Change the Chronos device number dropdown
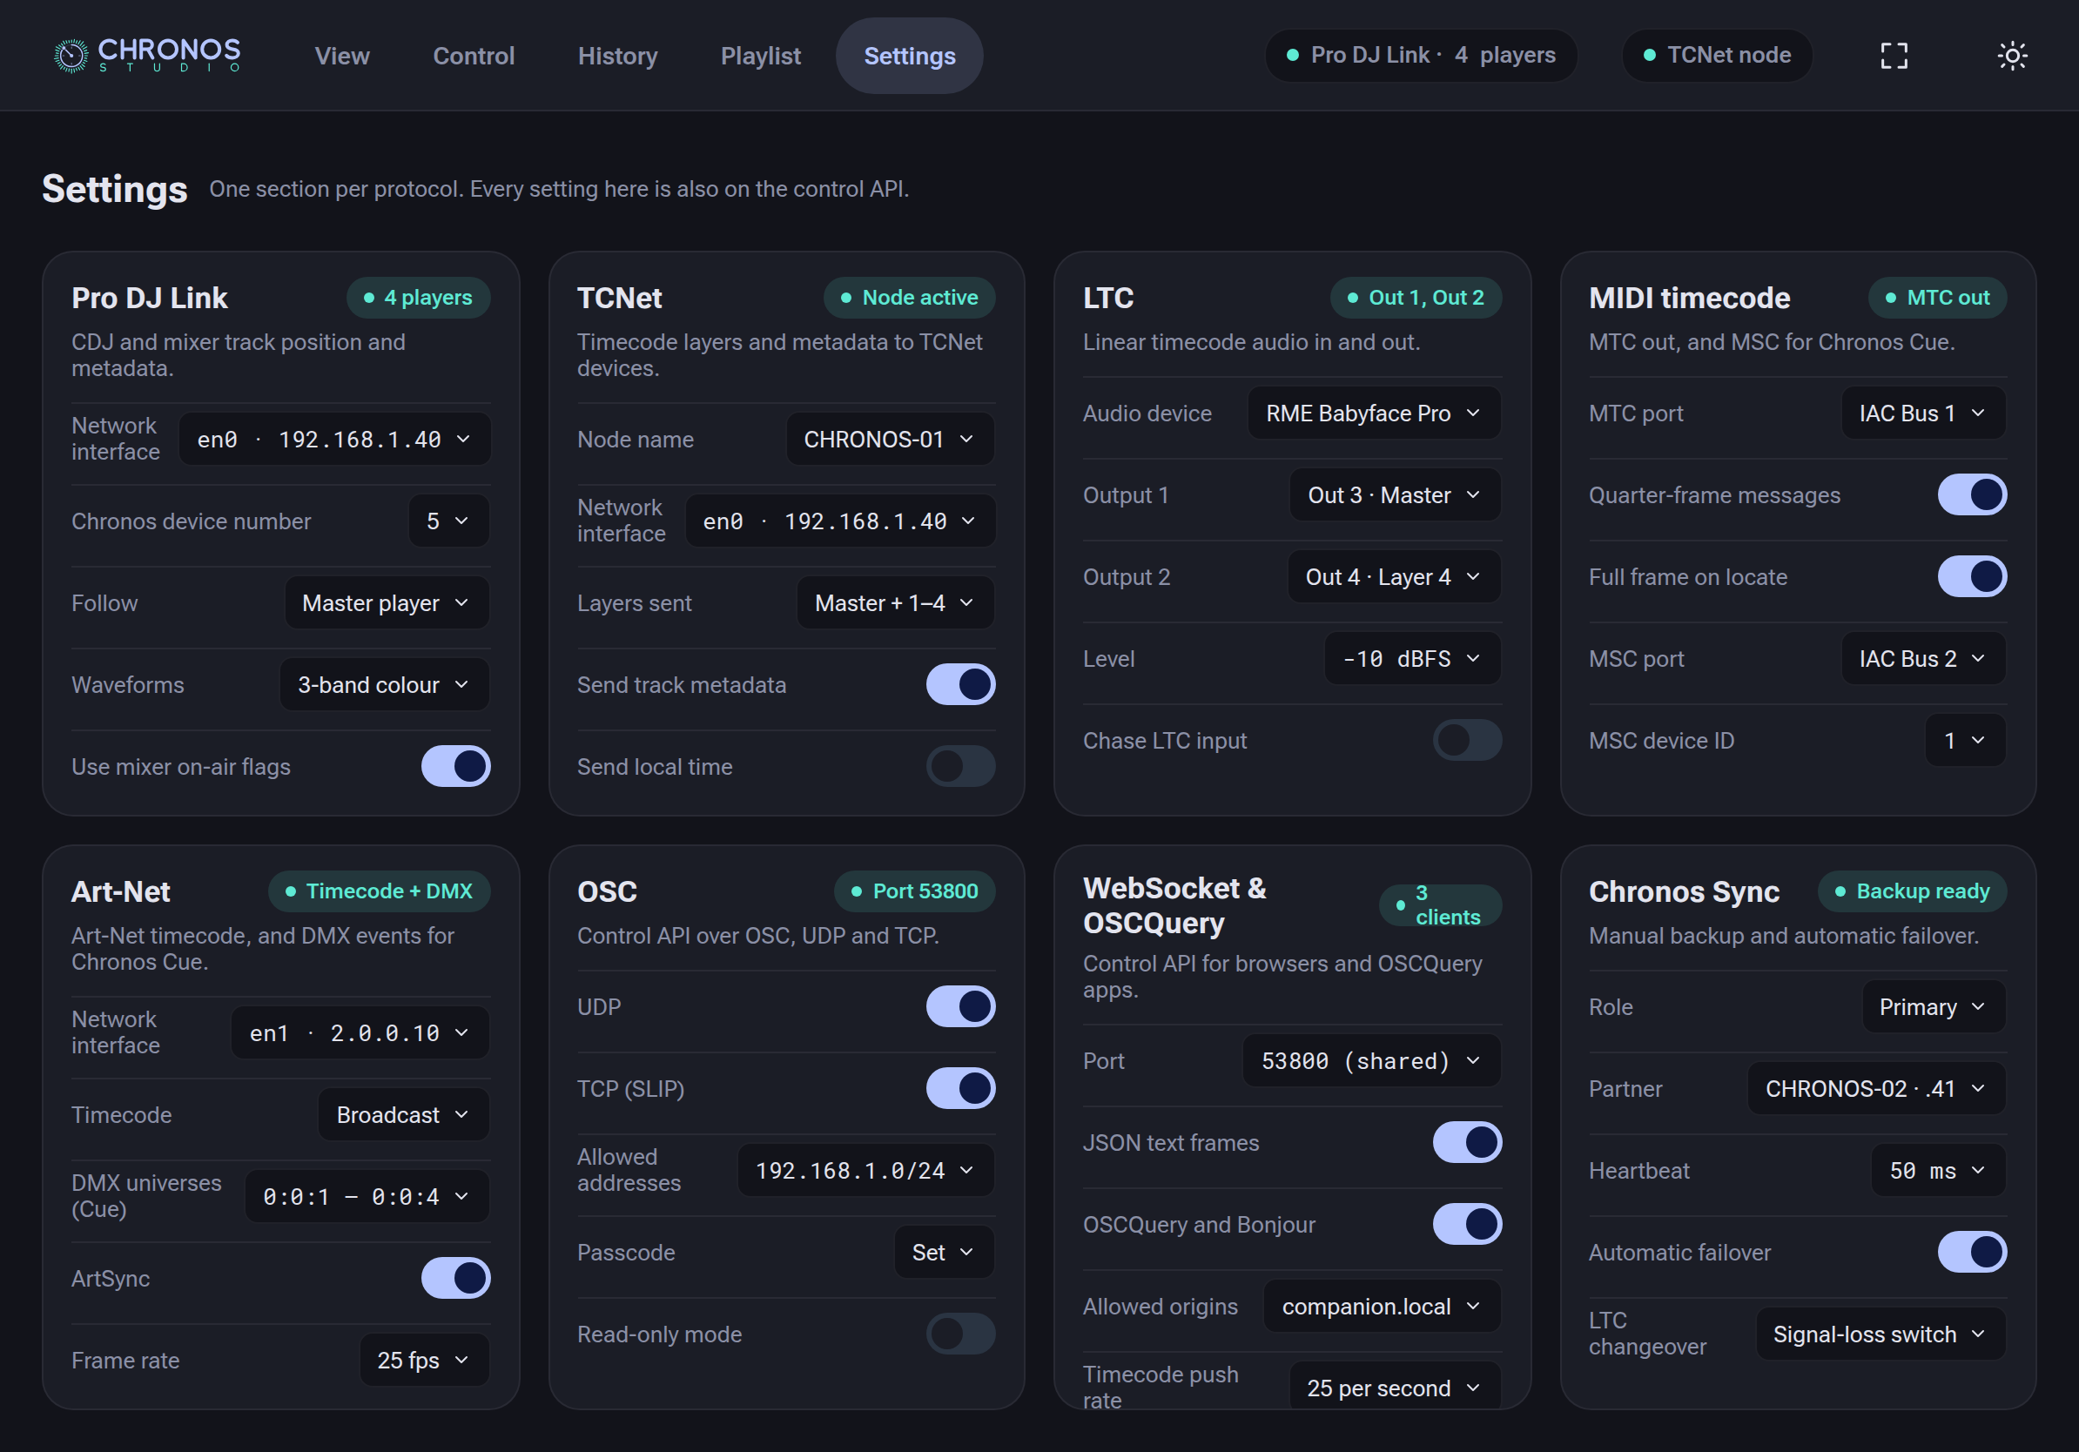Screen dimensions: 2079x1452 [x=449, y=521]
